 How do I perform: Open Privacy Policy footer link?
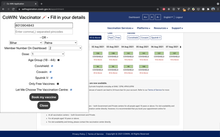tap(79, 134)
